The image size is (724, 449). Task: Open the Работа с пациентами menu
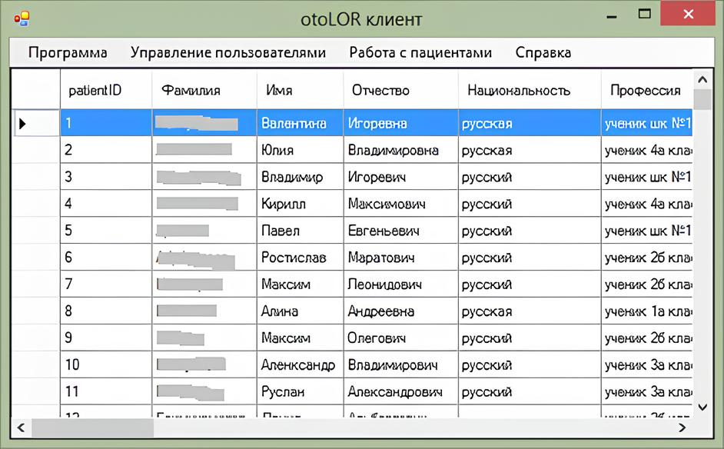click(420, 52)
